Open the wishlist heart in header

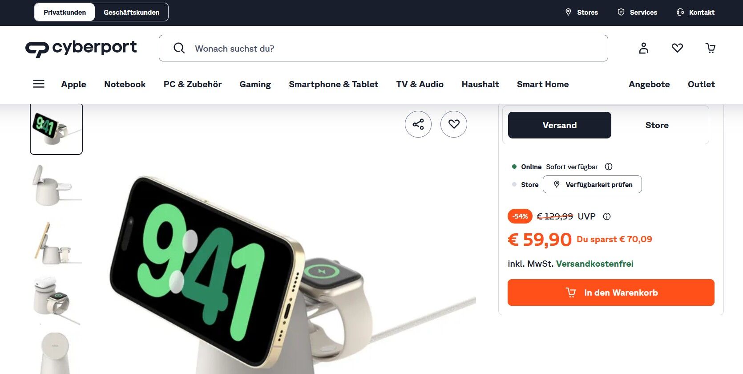tap(677, 48)
